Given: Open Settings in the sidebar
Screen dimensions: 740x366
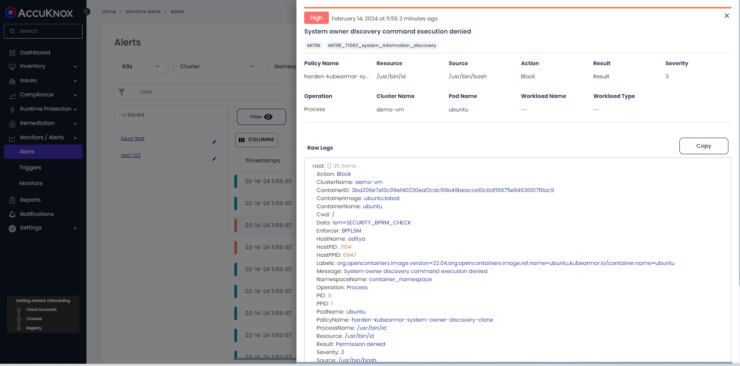Looking at the screenshot, I should (31, 228).
